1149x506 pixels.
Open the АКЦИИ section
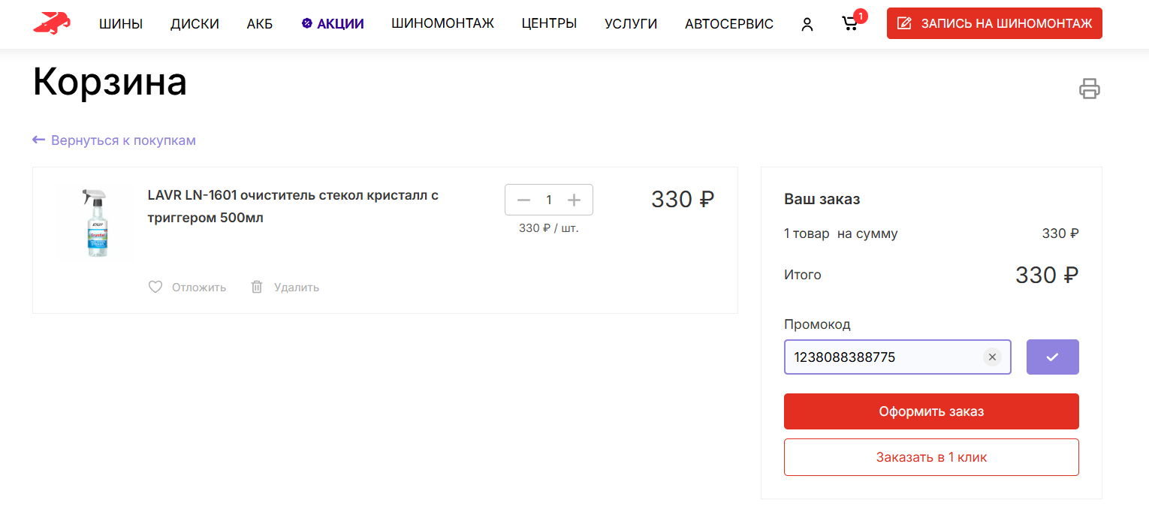point(333,24)
